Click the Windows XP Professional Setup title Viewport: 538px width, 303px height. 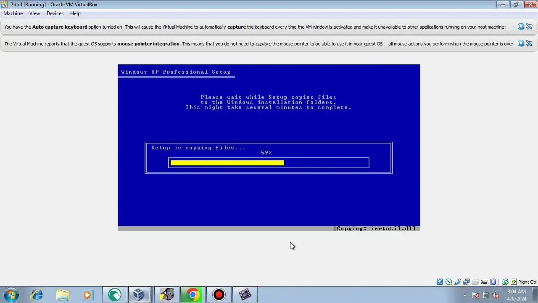pyautogui.click(x=176, y=72)
